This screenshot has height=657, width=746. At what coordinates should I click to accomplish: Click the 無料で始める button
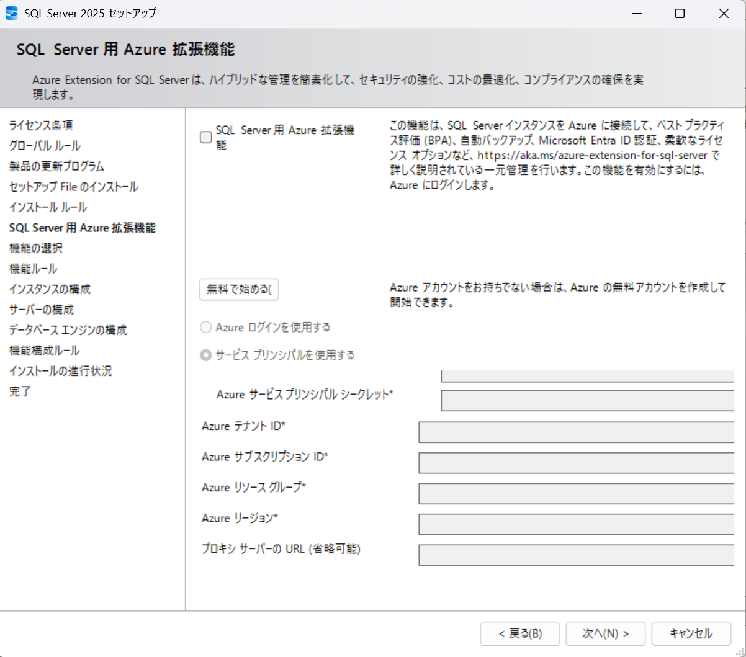tap(239, 289)
